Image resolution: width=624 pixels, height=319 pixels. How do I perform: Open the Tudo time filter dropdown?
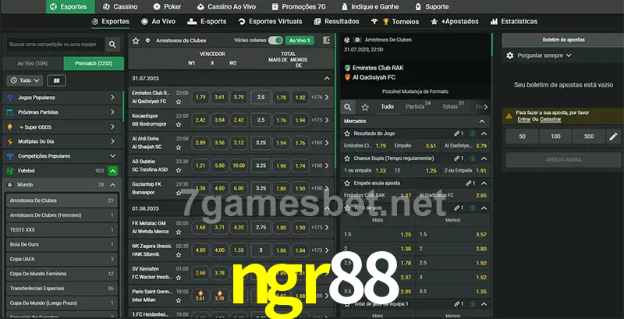(24, 80)
